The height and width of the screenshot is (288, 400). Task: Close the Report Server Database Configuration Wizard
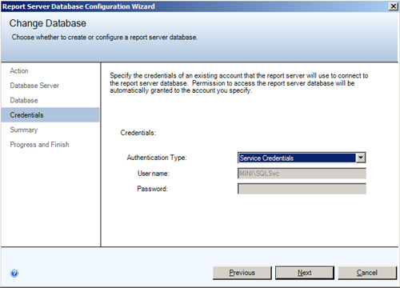click(394, 6)
